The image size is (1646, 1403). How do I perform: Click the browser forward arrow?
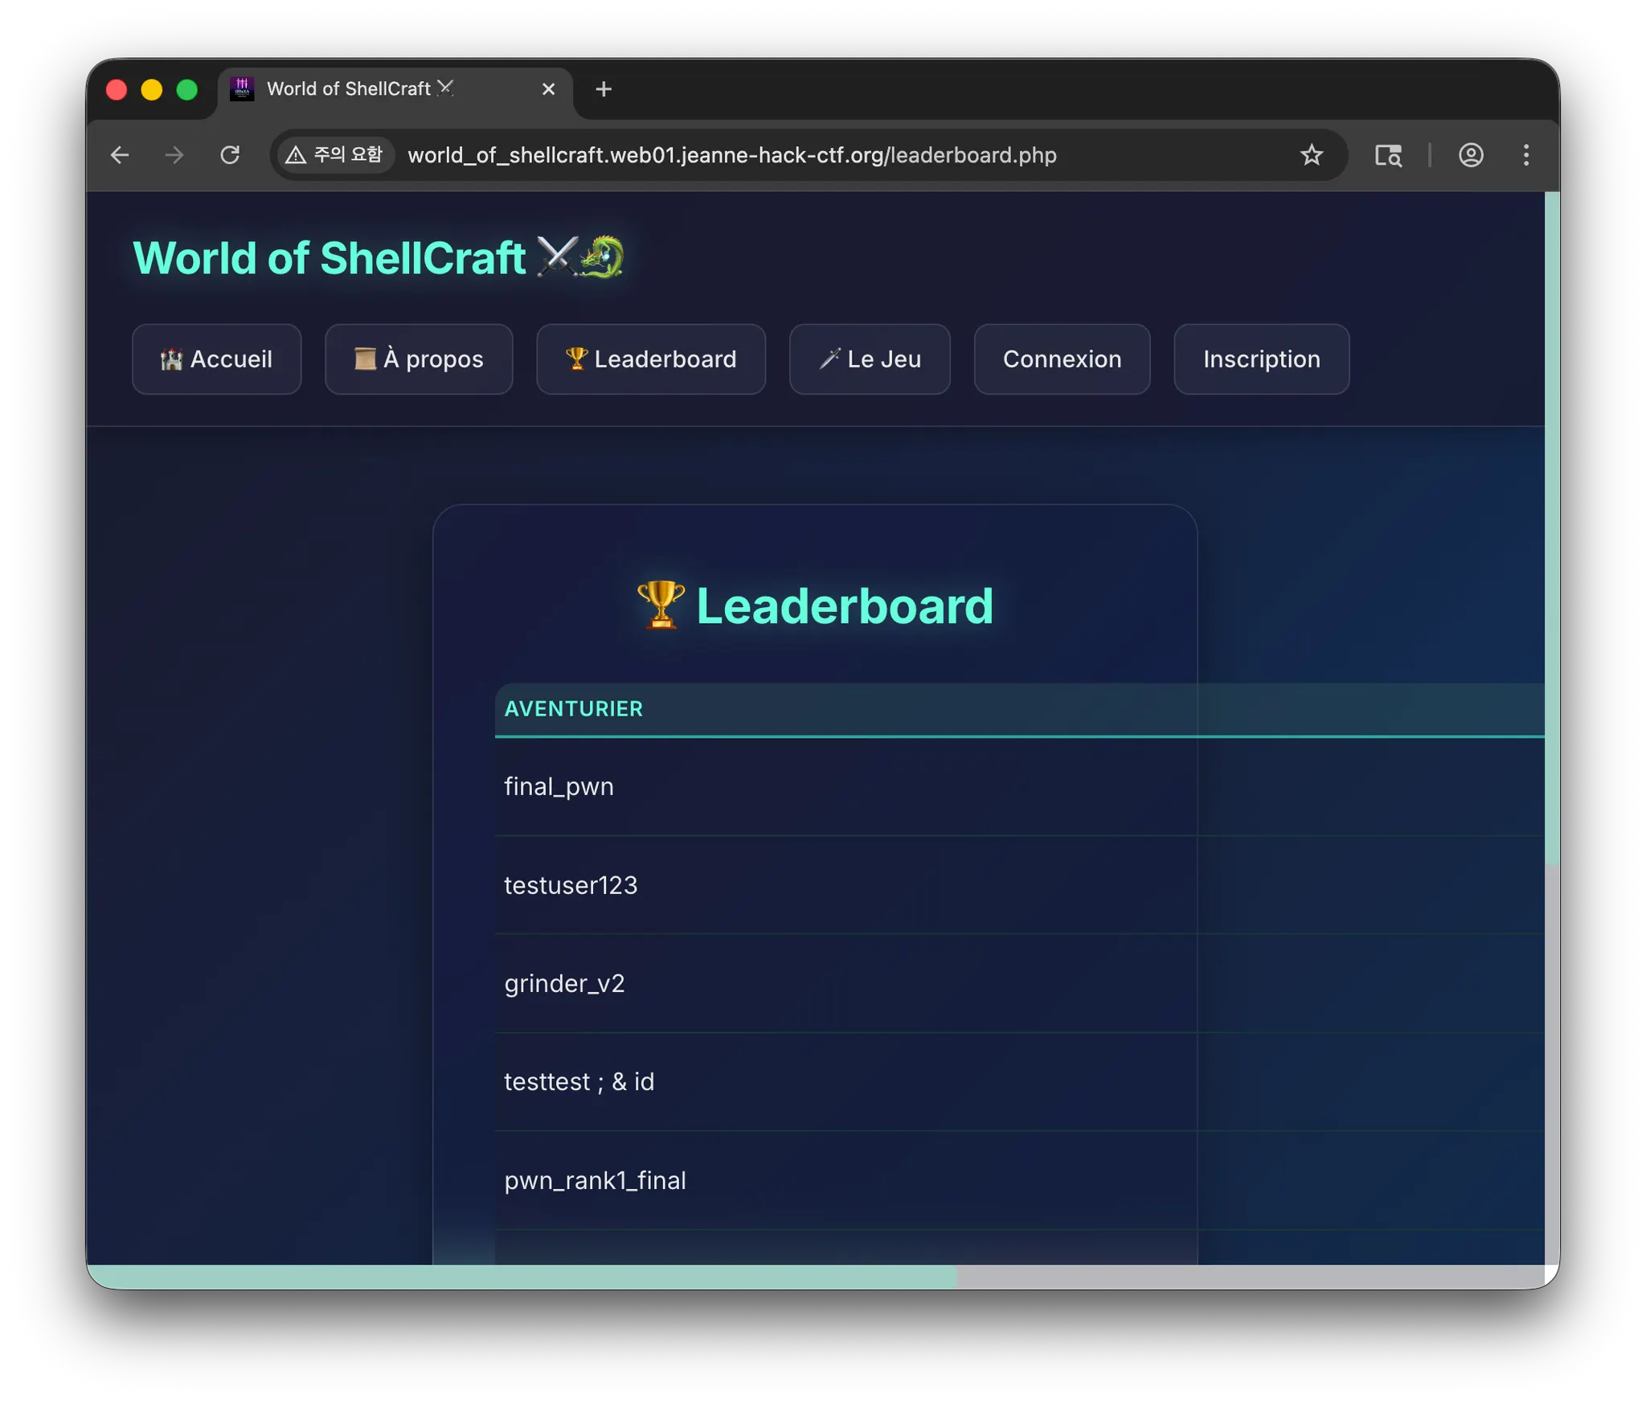click(174, 155)
